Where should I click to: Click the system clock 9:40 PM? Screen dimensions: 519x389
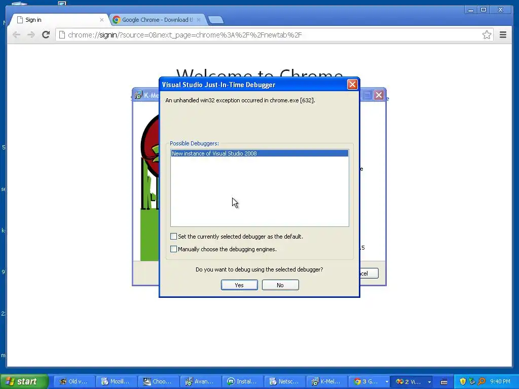click(x=500, y=381)
